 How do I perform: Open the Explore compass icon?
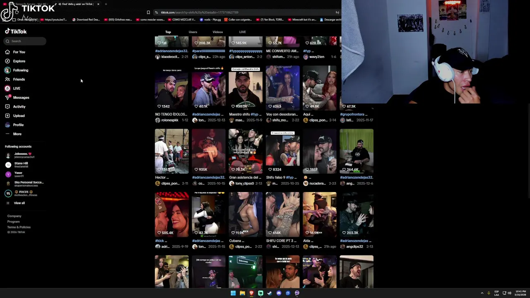pyautogui.click(x=7, y=61)
